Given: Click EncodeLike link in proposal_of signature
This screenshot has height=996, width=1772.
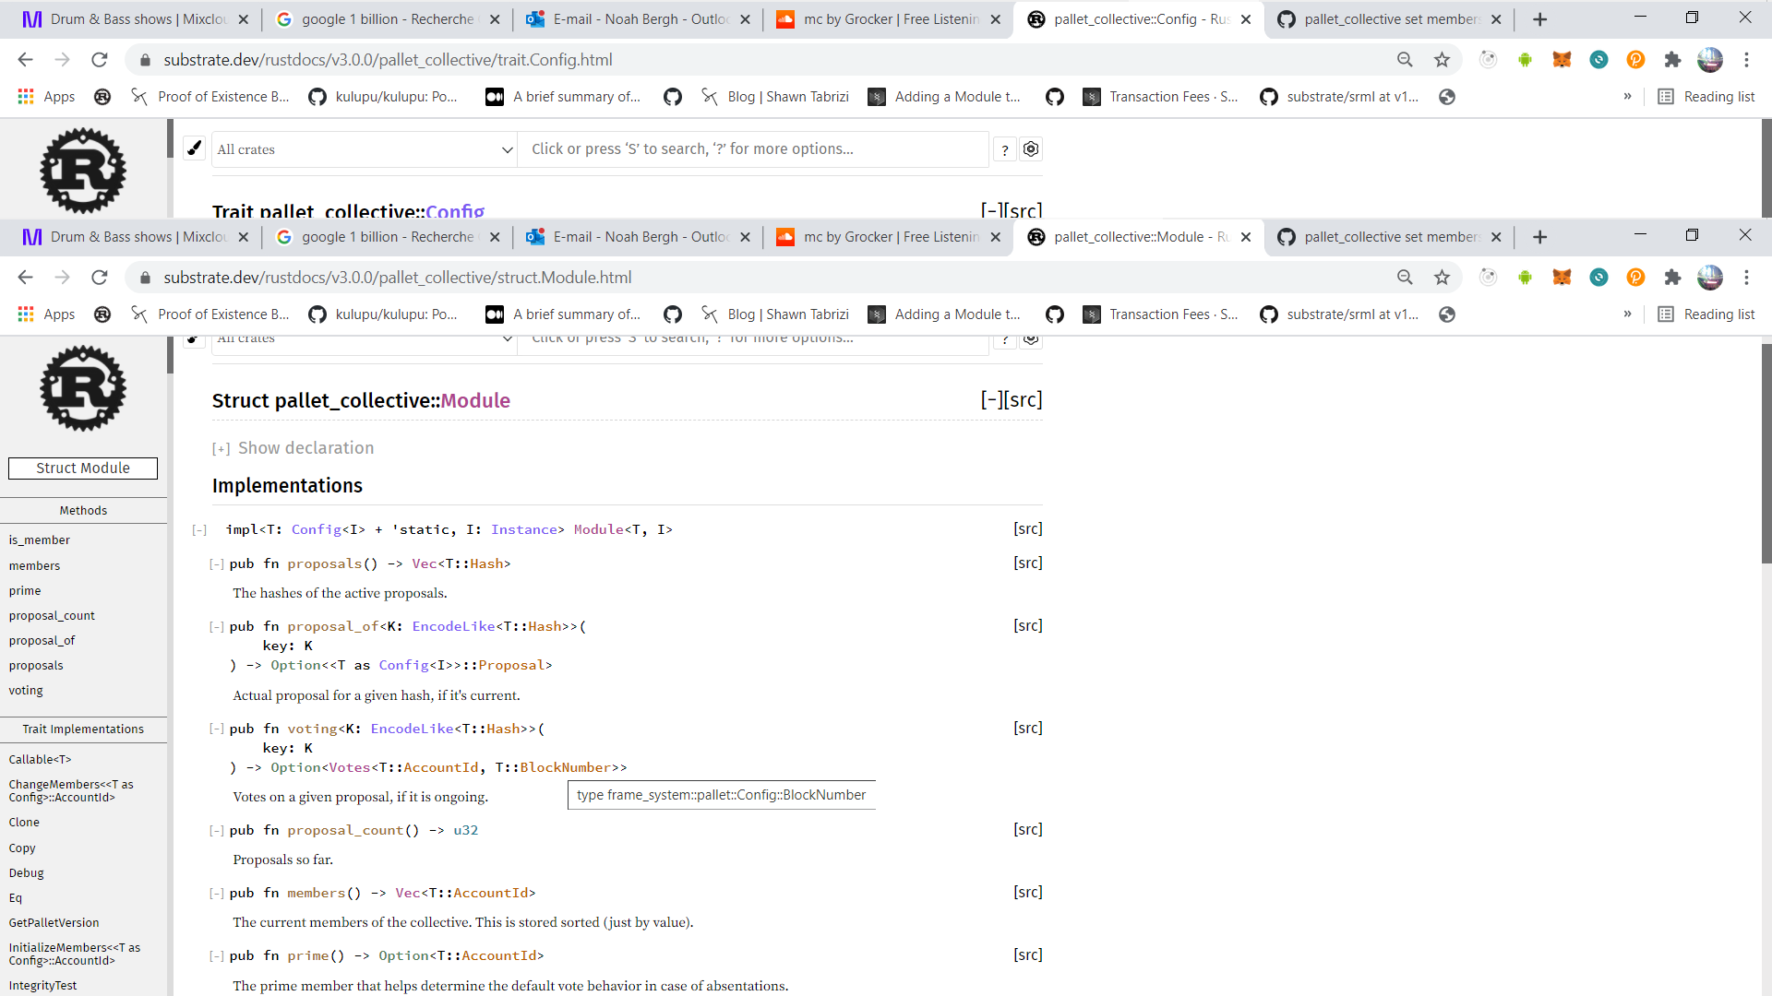Looking at the screenshot, I should (x=453, y=626).
